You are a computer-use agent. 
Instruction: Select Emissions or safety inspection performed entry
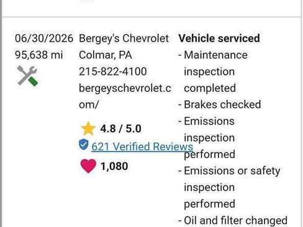(229, 187)
